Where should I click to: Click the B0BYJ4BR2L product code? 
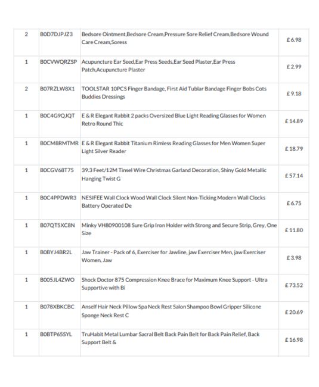pyautogui.click(x=56, y=252)
